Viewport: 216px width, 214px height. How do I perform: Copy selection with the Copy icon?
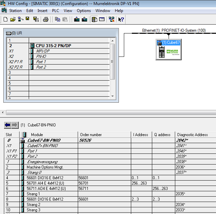pos(57,19)
